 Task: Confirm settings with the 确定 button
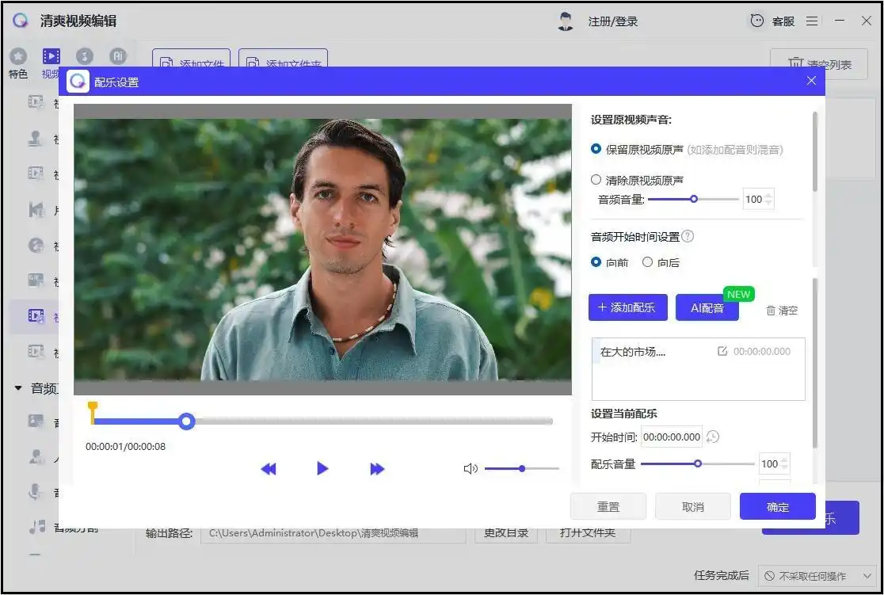777,506
